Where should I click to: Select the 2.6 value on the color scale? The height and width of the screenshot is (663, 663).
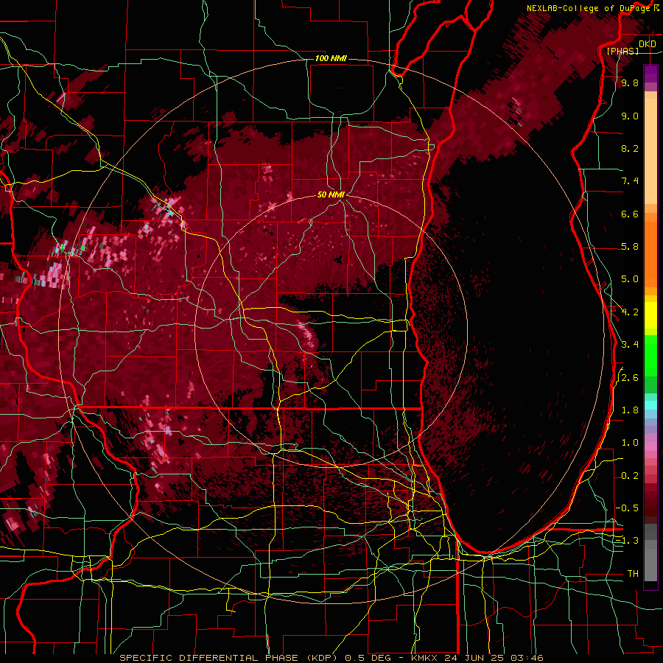click(x=630, y=378)
